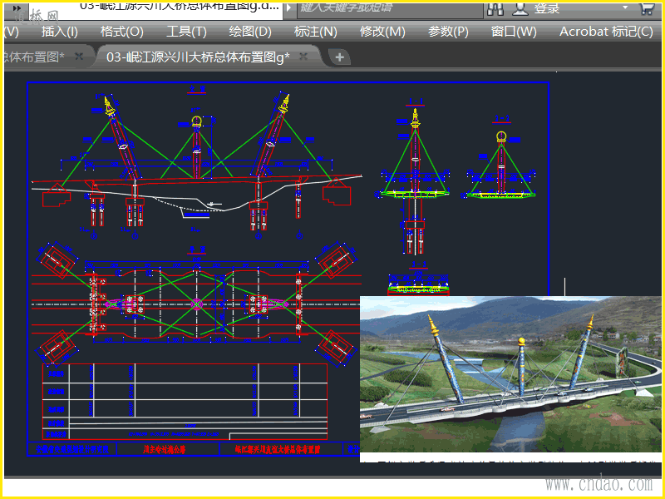Viewport: 665px width, 499px height.
Task: Click the bridge rendering photo
Action: [x=510, y=374]
